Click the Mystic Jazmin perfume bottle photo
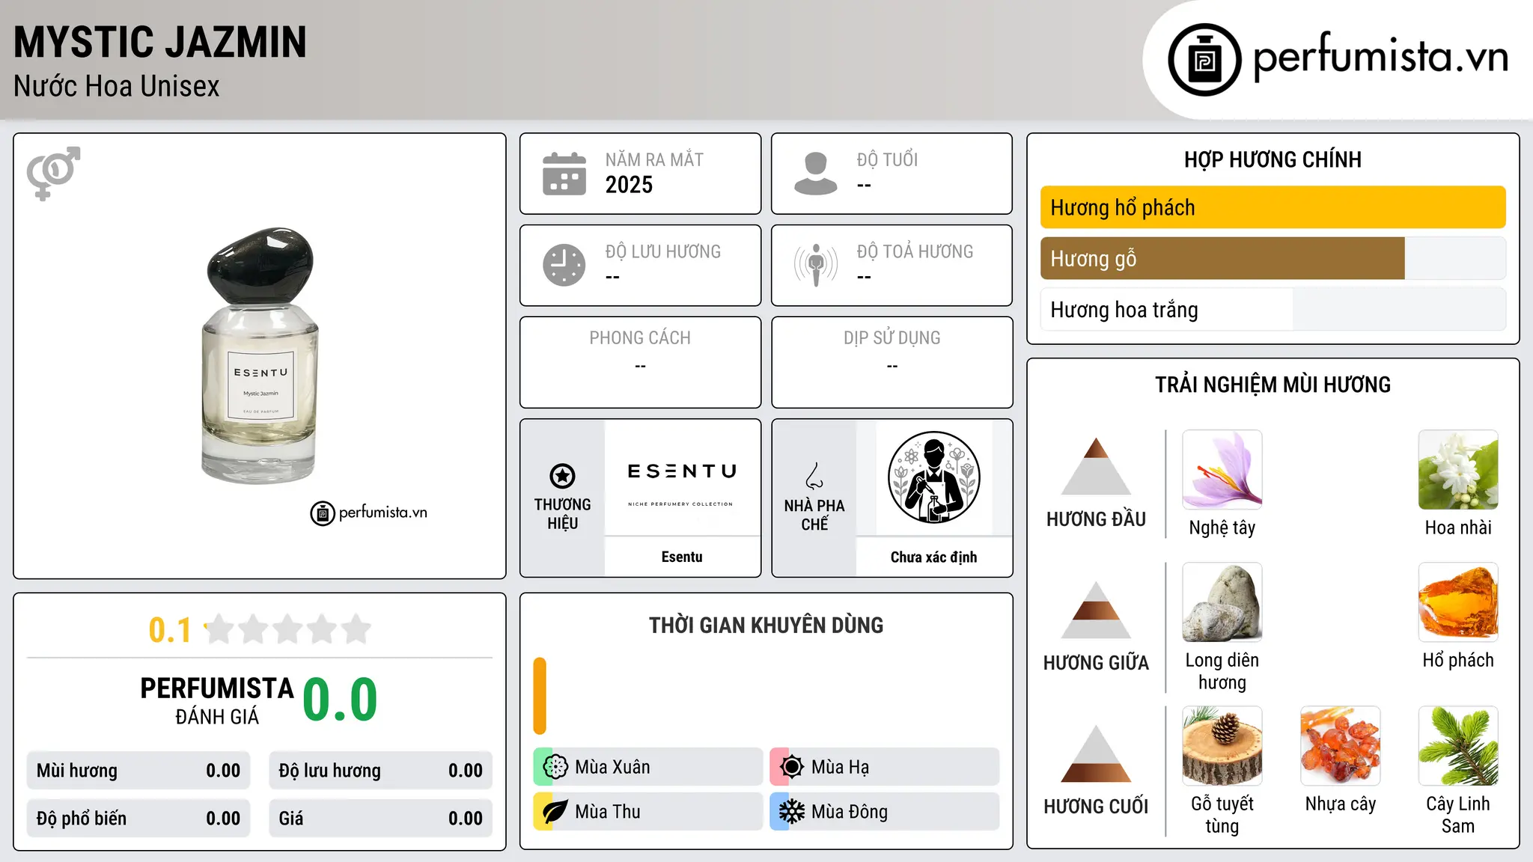This screenshot has width=1533, height=862. (260, 356)
